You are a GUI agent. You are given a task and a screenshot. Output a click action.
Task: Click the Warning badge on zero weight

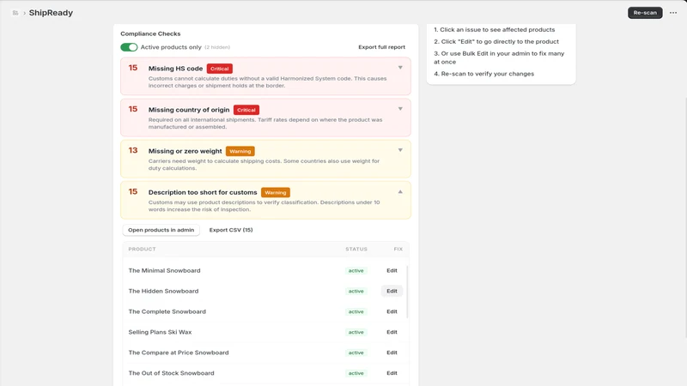coord(240,152)
